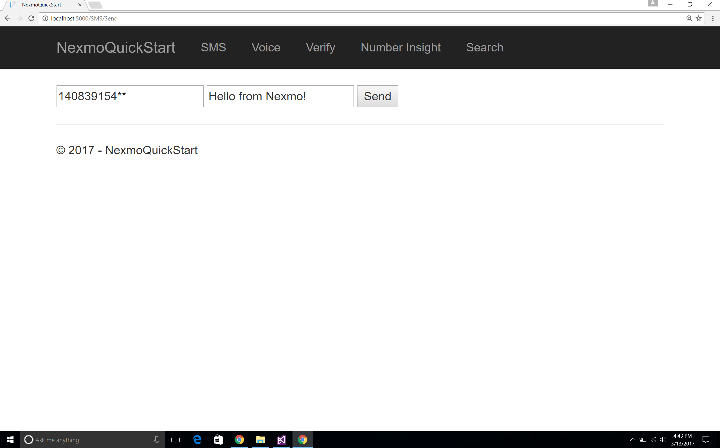Click the address bar URL
The width and height of the screenshot is (720, 448).
click(84, 18)
